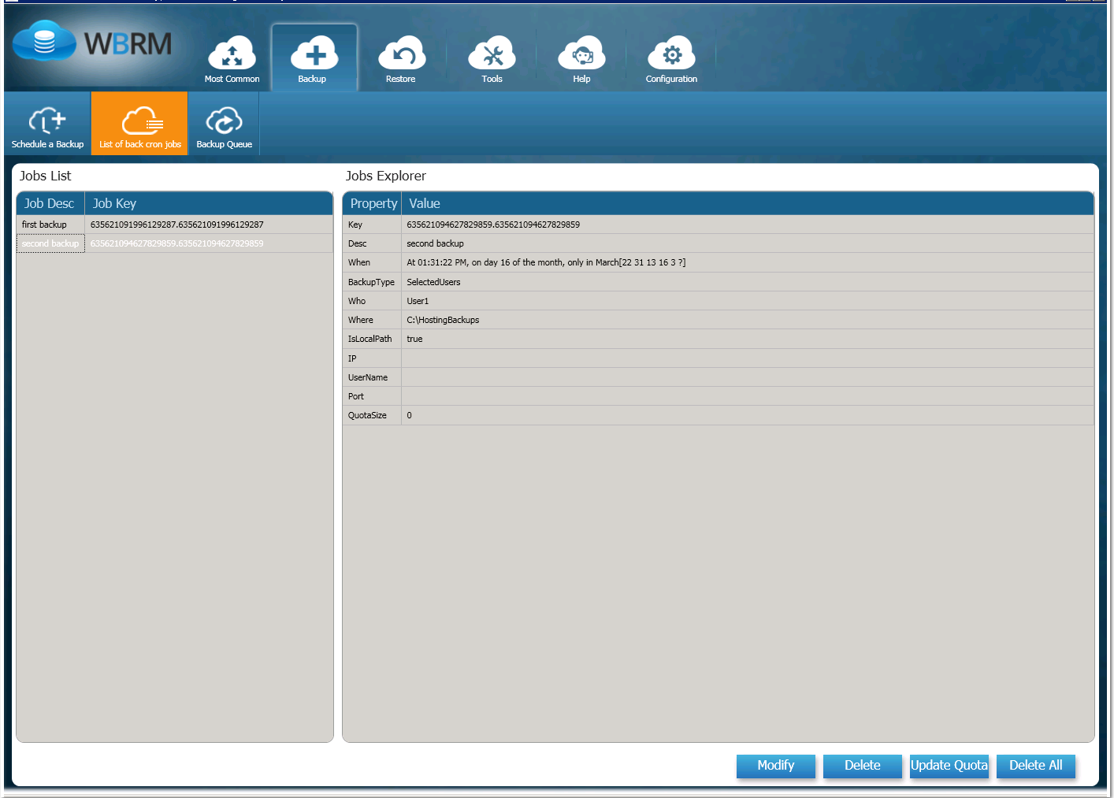
Task: Click the 'IP' property cell
Action: pyautogui.click(x=372, y=358)
